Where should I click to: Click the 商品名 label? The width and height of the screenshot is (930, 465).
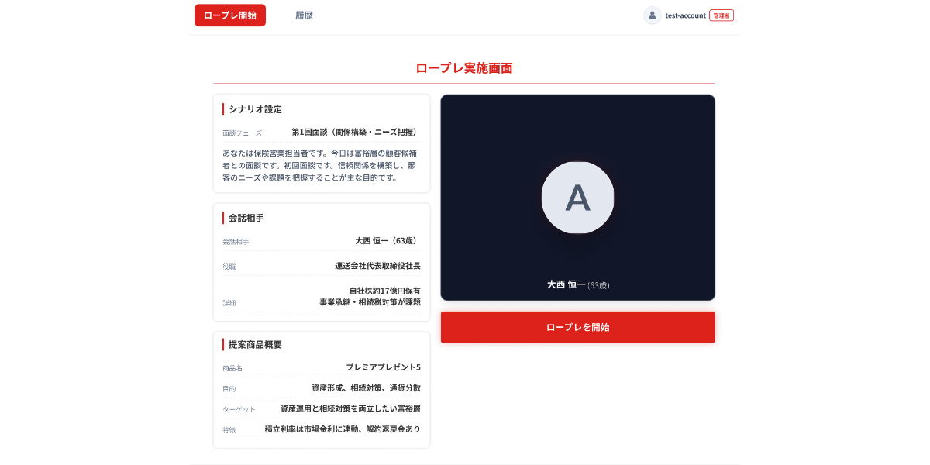coord(232,368)
